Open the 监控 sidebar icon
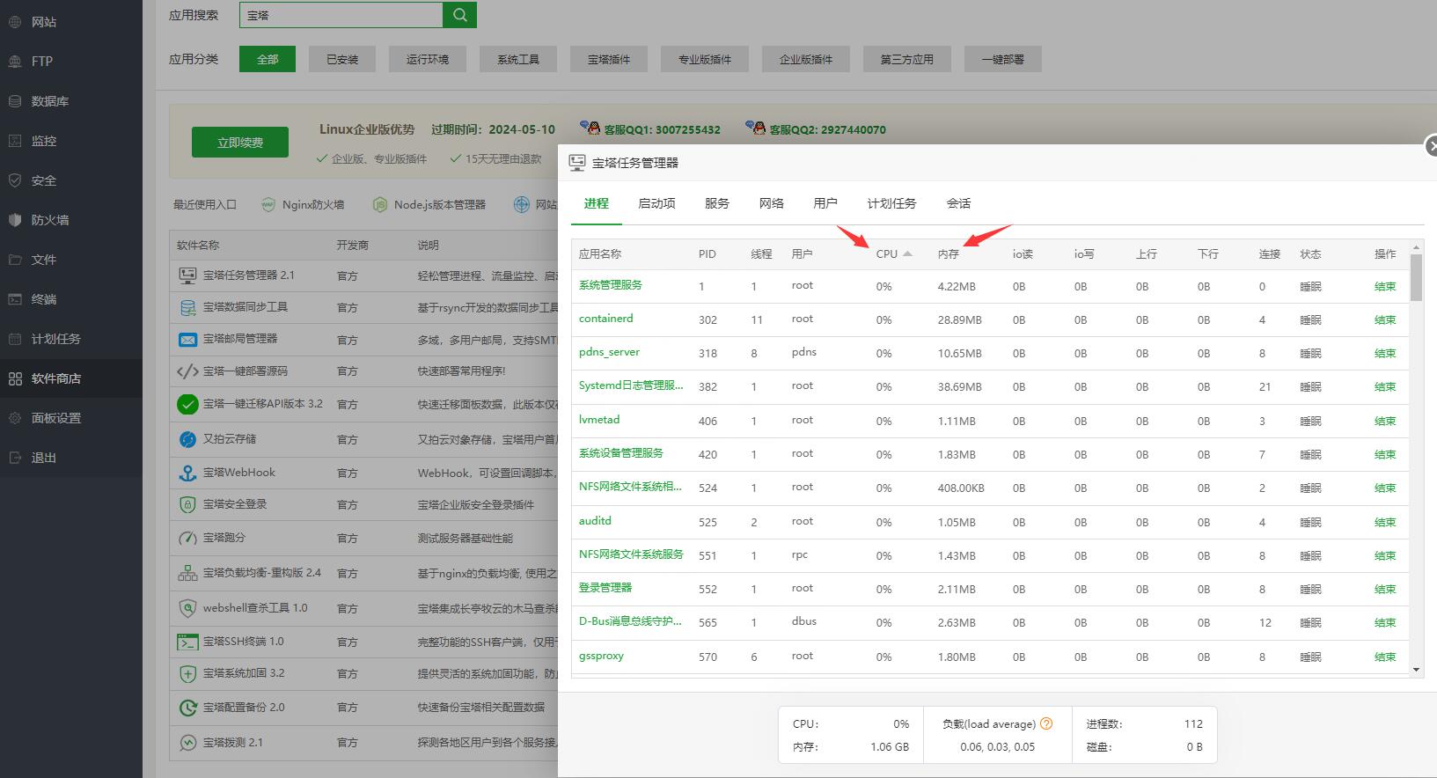1437x778 pixels. (15, 141)
